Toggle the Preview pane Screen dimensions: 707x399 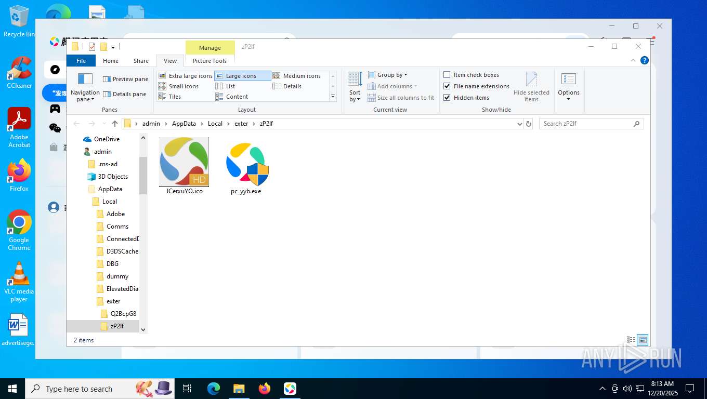125,79
